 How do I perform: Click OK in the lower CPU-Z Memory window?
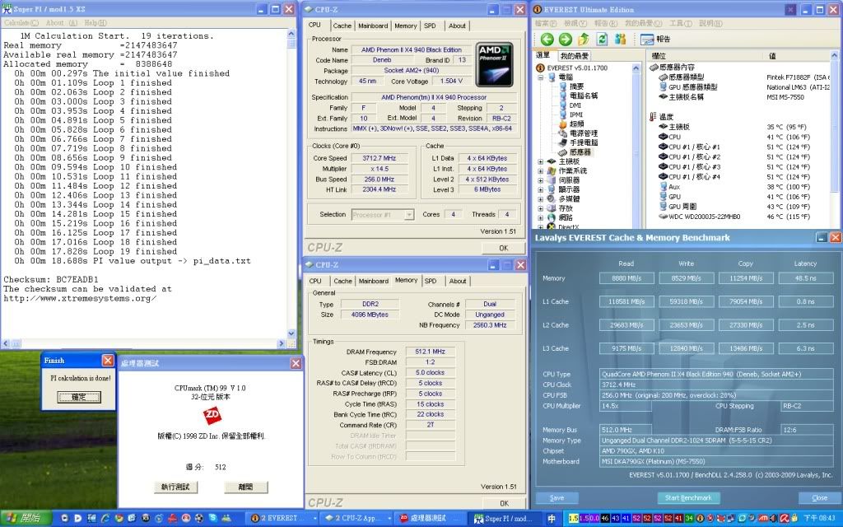tap(504, 503)
